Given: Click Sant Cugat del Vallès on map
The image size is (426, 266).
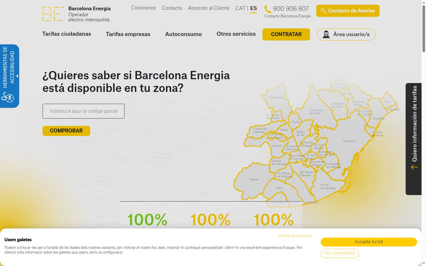Looking at the screenshot, I should coord(316,112).
